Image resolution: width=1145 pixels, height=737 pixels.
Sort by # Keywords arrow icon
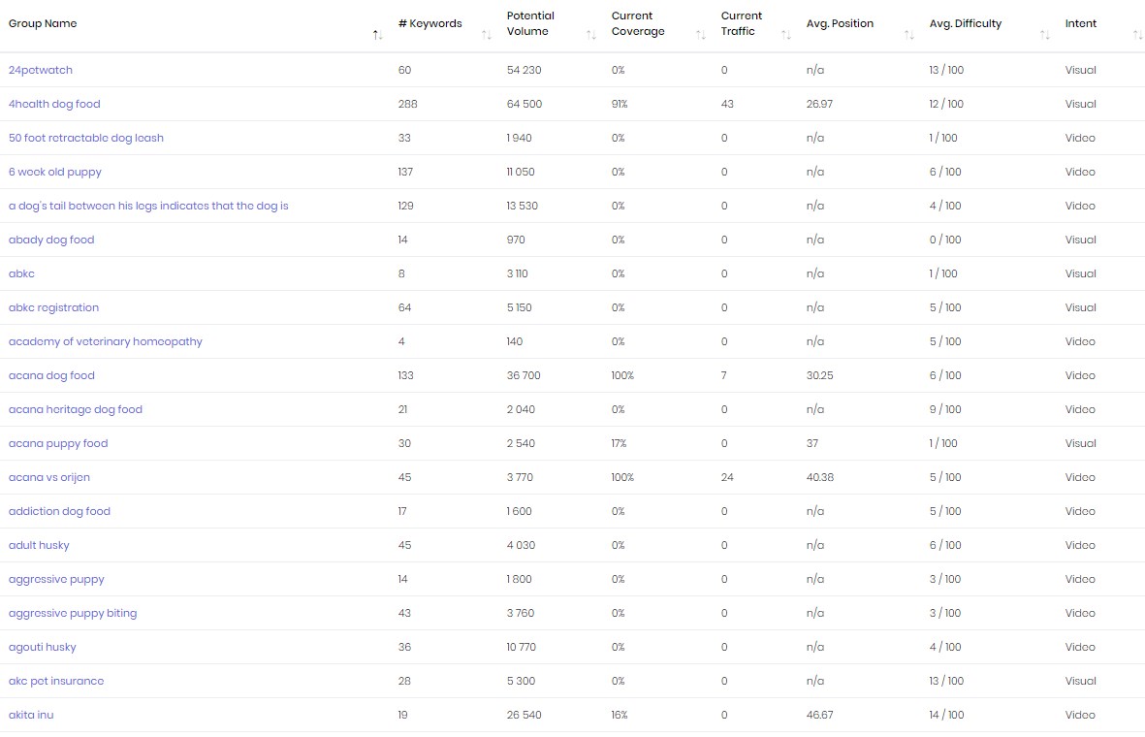(487, 34)
